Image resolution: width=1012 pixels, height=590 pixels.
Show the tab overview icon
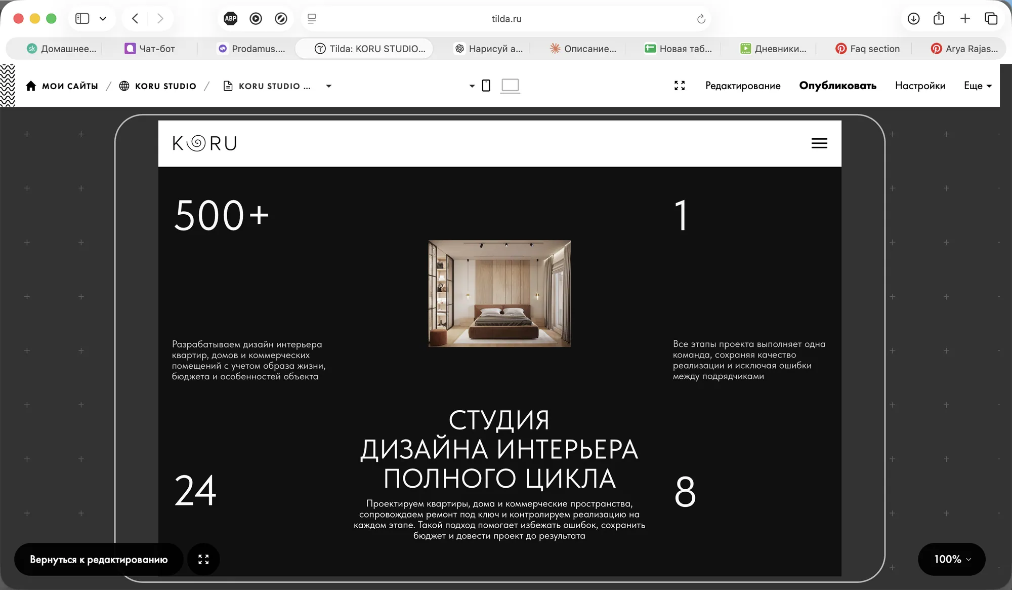click(991, 19)
